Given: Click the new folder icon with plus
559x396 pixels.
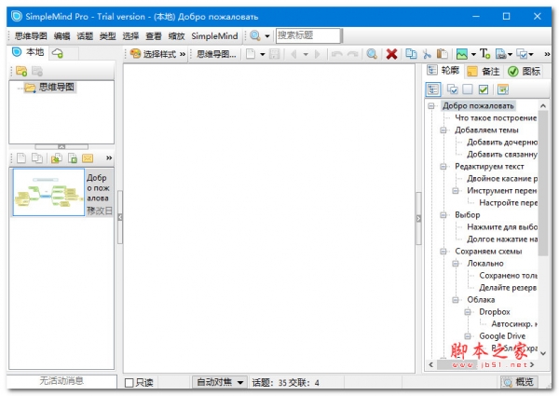Looking at the screenshot, I should (x=21, y=71).
